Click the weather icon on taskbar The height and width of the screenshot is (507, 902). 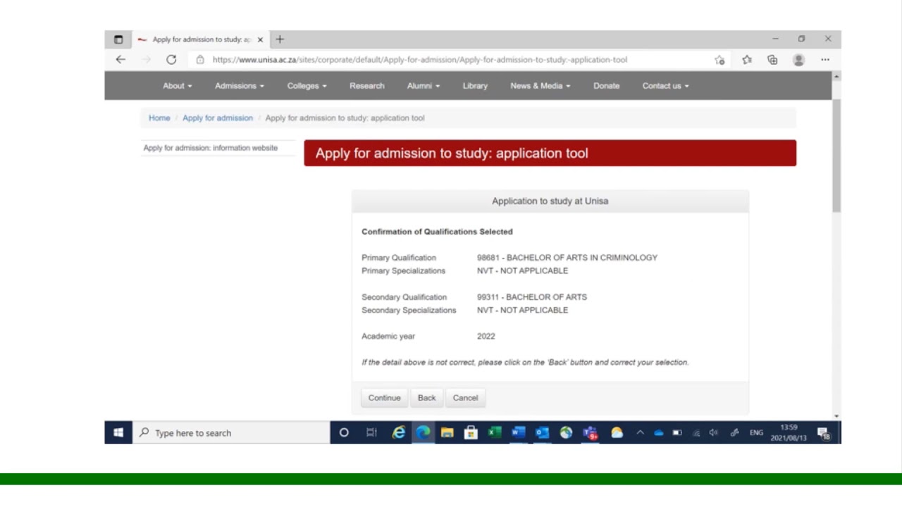pyautogui.click(x=617, y=433)
